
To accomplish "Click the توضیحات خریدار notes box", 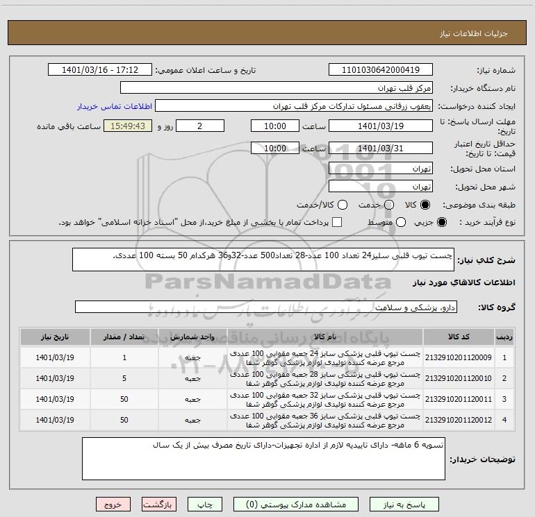I will [x=263, y=459].
